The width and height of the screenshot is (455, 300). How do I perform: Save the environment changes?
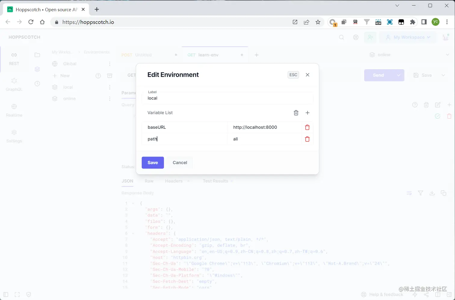[x=153, y=162]
